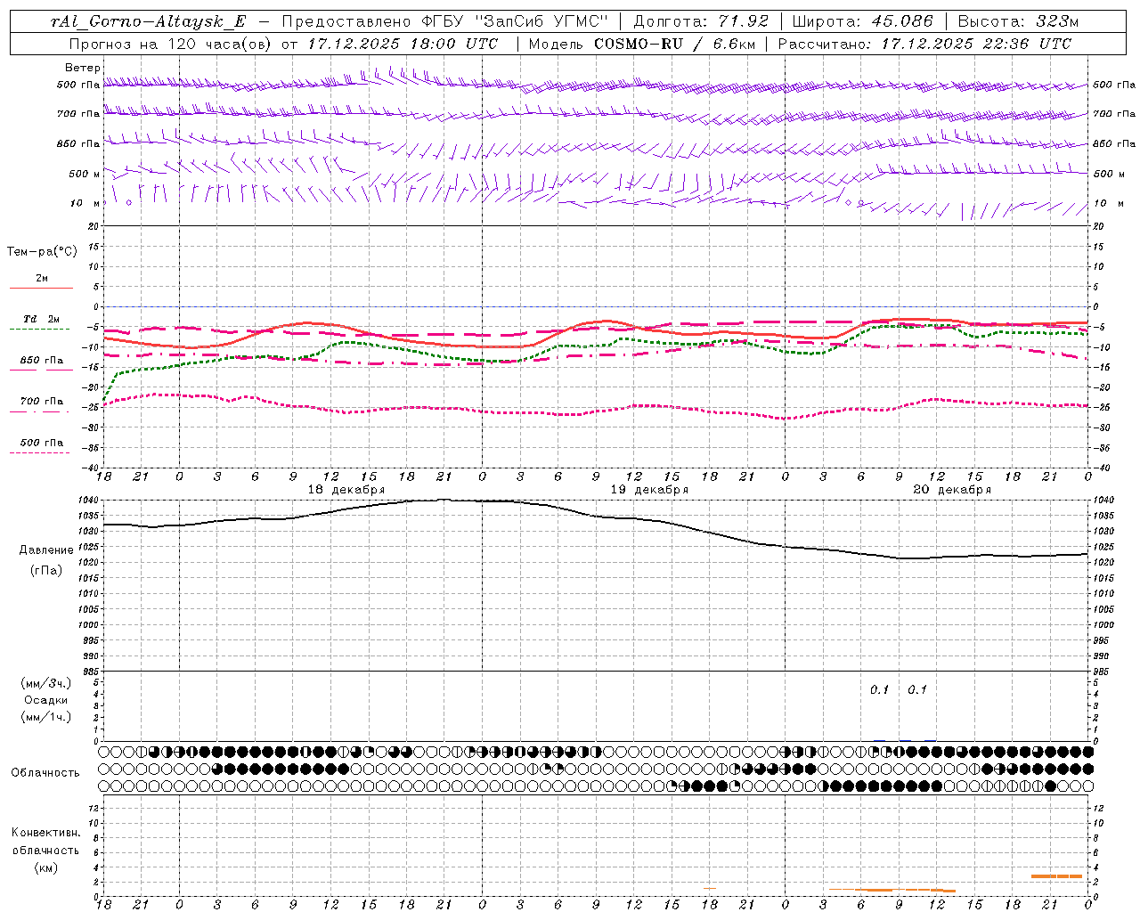The image size is (1140, 912).
Task: Click the orange convective cloud bar near 21h
Action: click(x=1057, y=876)
